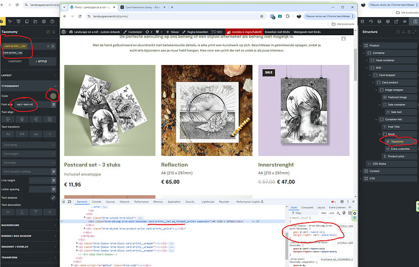Expand Head container in Structure tree

point(367,60)
